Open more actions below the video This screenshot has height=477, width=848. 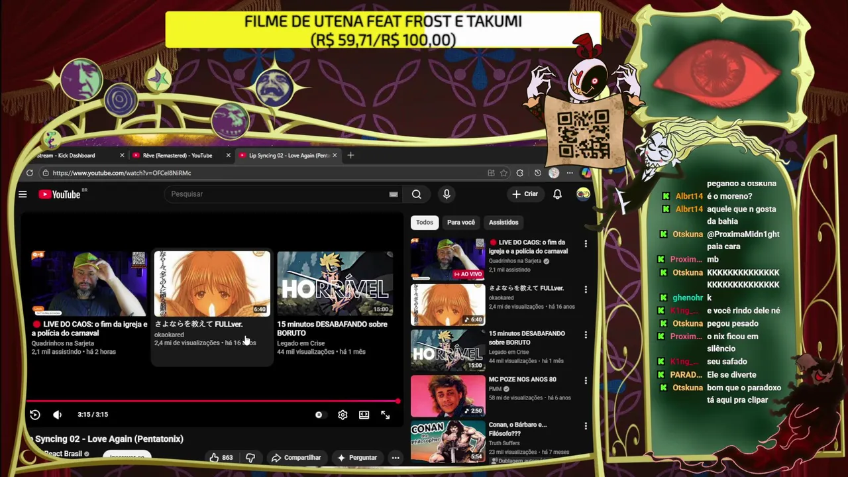pos(396,458)
